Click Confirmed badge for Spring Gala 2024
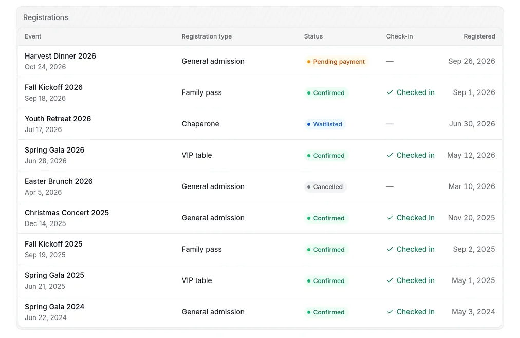Viewport: 520px width, 338px height. pyautogui.click(x=326, y=312)
